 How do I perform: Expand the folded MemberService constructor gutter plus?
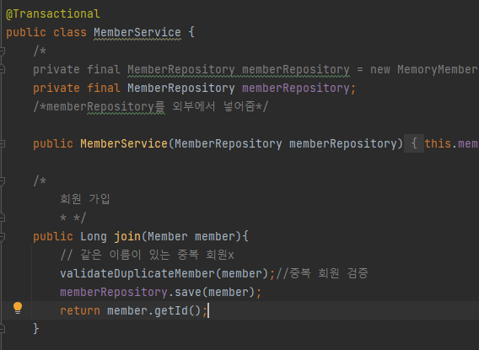click(2, 143)
